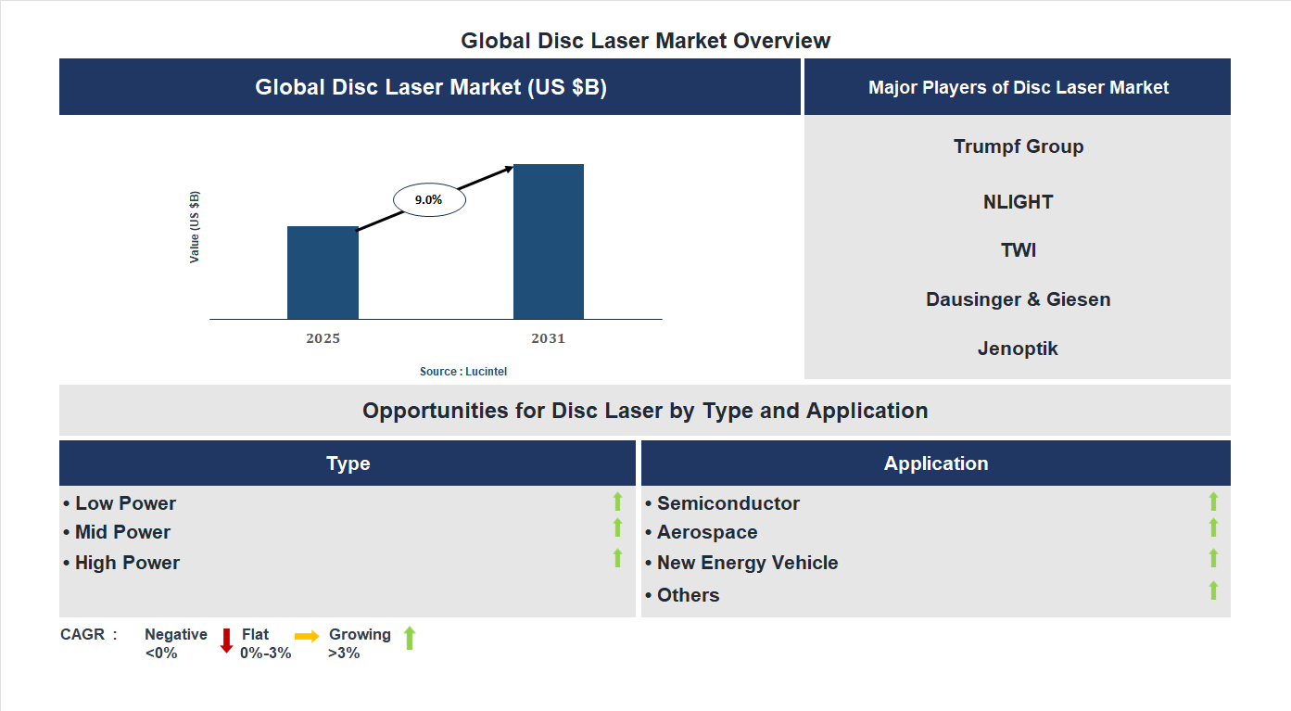The image size is (1291, 711).
Task: Click the red Negative arrow in the CAGR legend
Action: pos(226,640)
